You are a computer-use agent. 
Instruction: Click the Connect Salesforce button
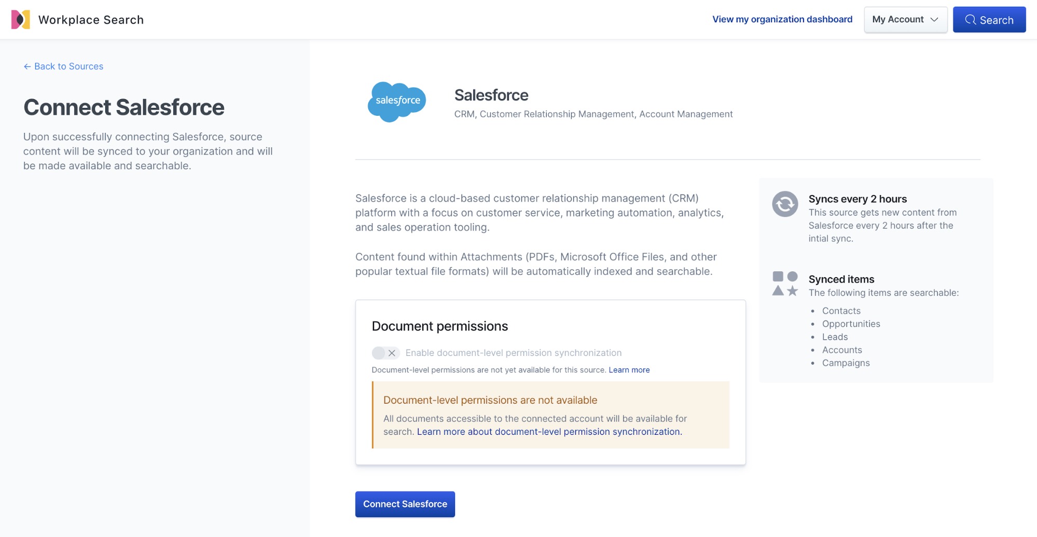point(405,504)
